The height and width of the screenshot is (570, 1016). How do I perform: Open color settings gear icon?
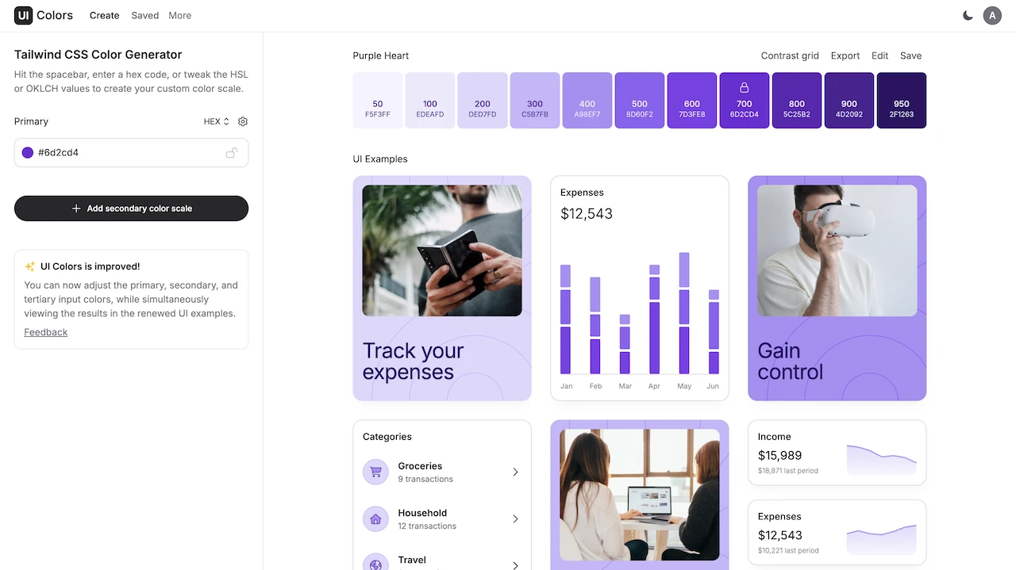point(243,121)
